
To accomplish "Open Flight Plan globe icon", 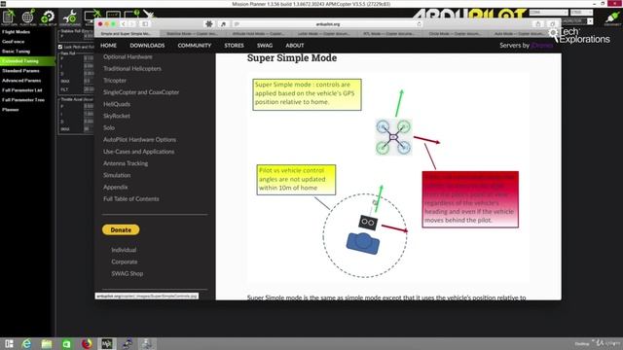I will pyautogui.click(x=28, y=17).
